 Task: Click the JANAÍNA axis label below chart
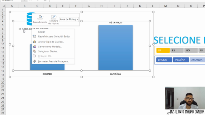click(x=115, y=74)
